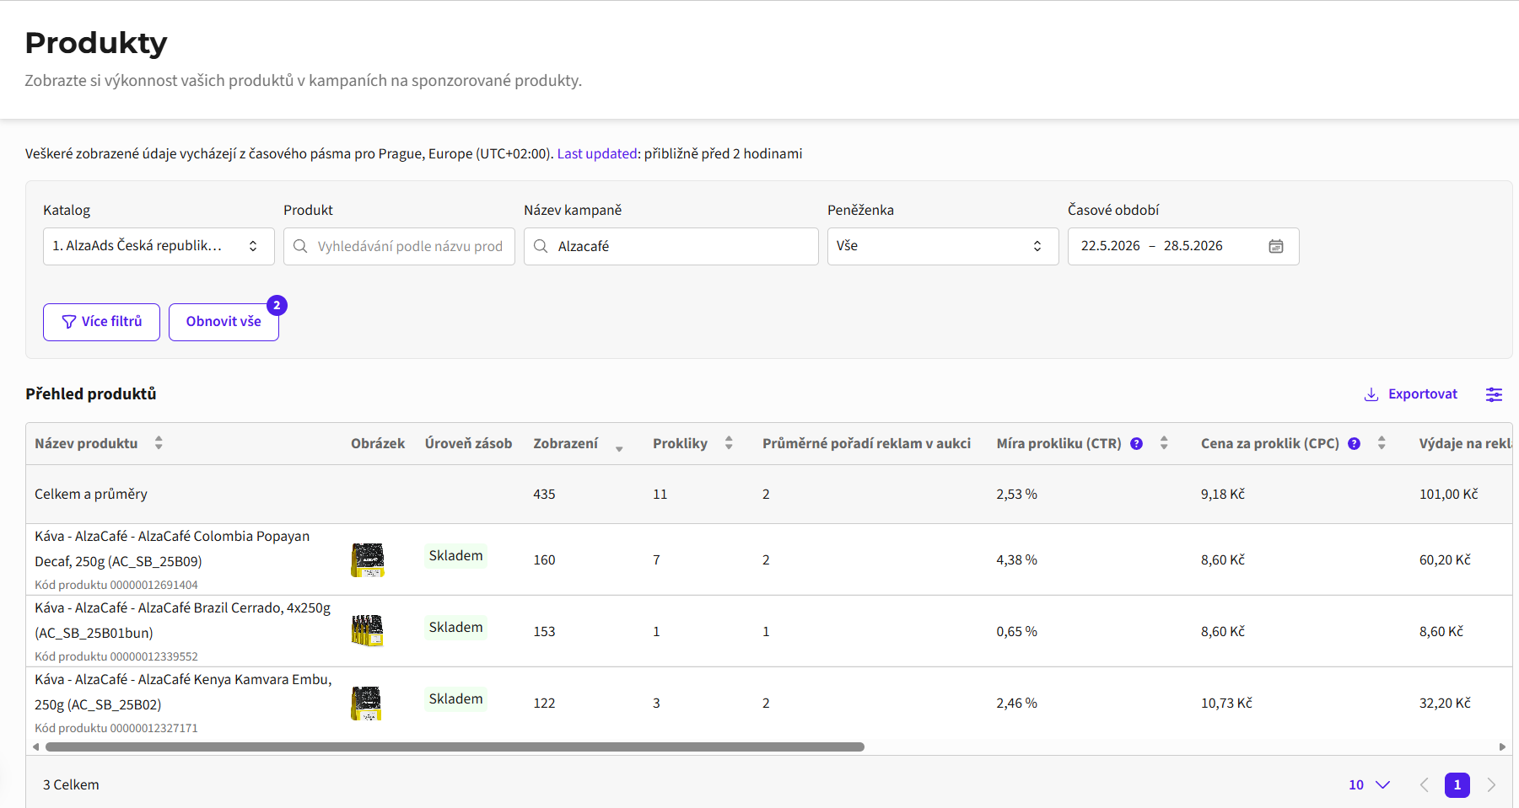Go to previous page arrow
This screenshot has width=1519, height=808.
point(1424,784)
